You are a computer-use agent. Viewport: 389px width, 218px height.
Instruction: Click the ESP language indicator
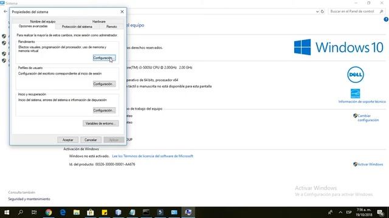coord(349,213)
